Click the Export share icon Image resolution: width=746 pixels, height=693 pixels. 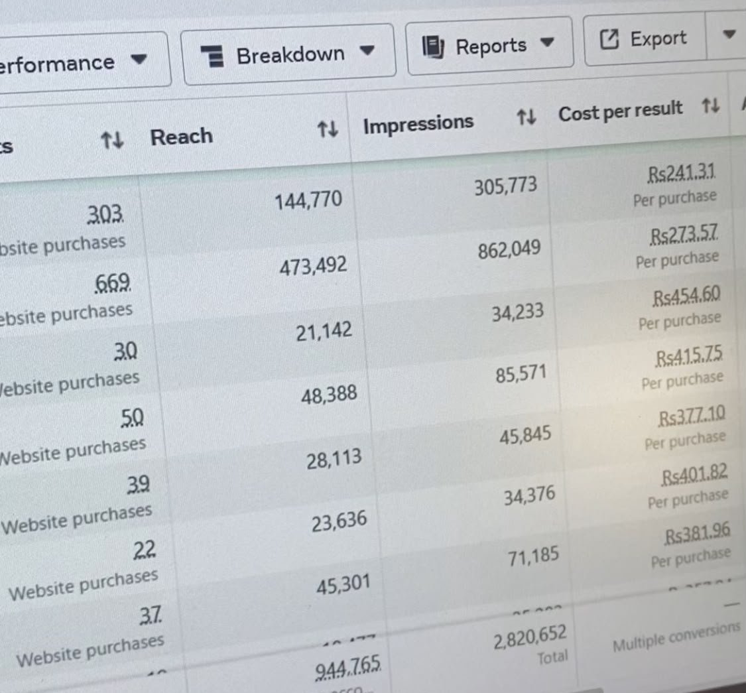[609, 39]
